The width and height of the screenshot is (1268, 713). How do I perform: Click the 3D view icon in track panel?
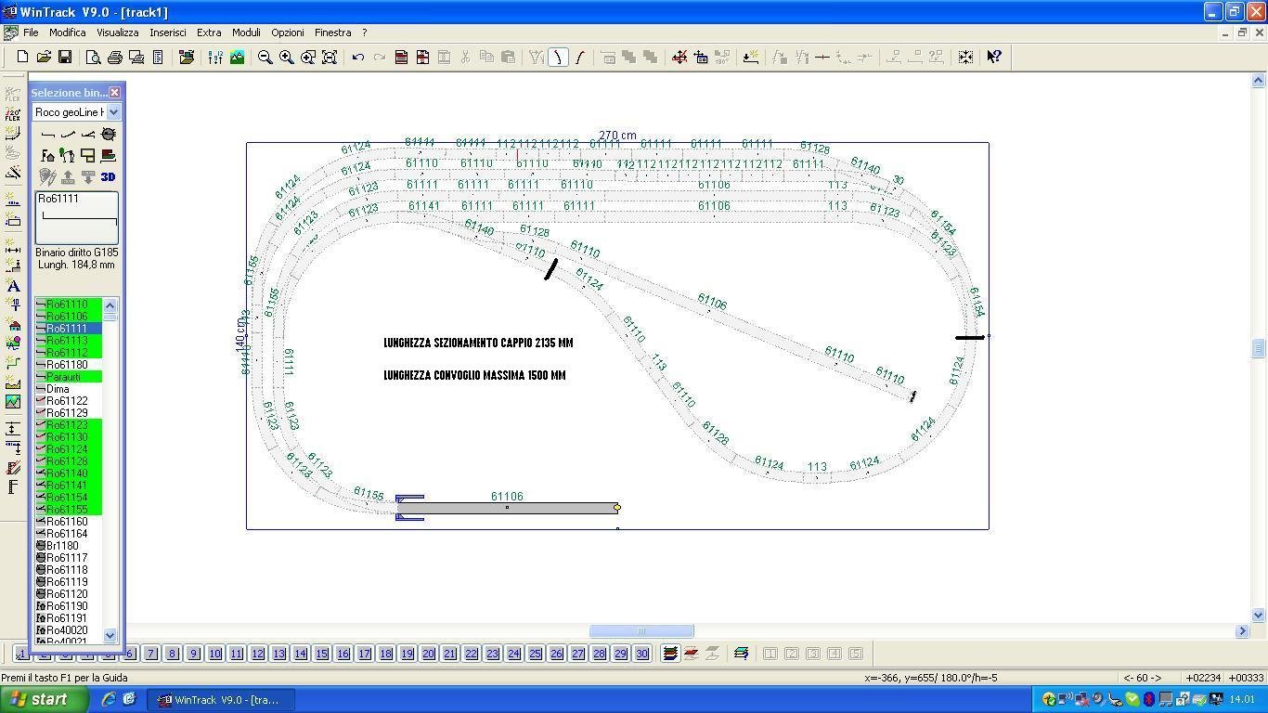click(108, 176)
